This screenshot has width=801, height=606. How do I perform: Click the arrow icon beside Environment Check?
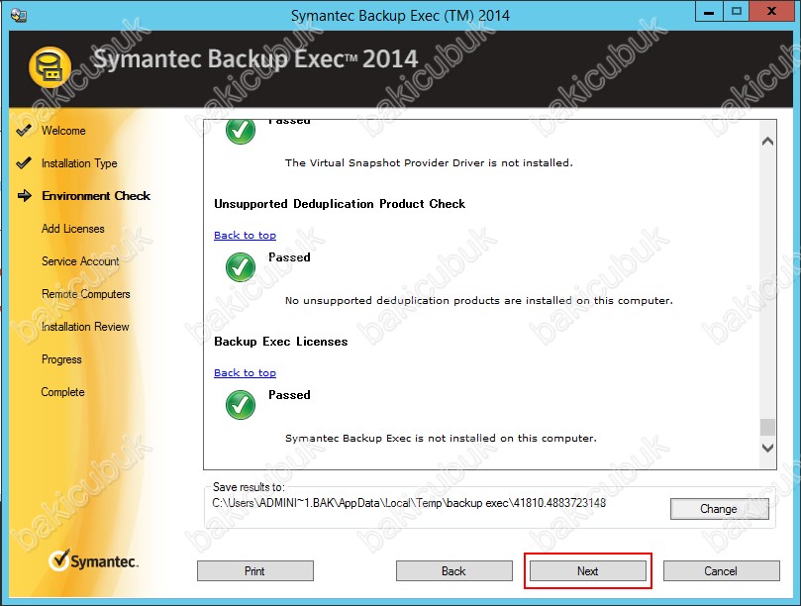[25, 196]
